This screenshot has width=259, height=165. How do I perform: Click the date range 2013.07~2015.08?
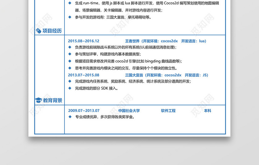pyautogui.click(x=84, y=75)
